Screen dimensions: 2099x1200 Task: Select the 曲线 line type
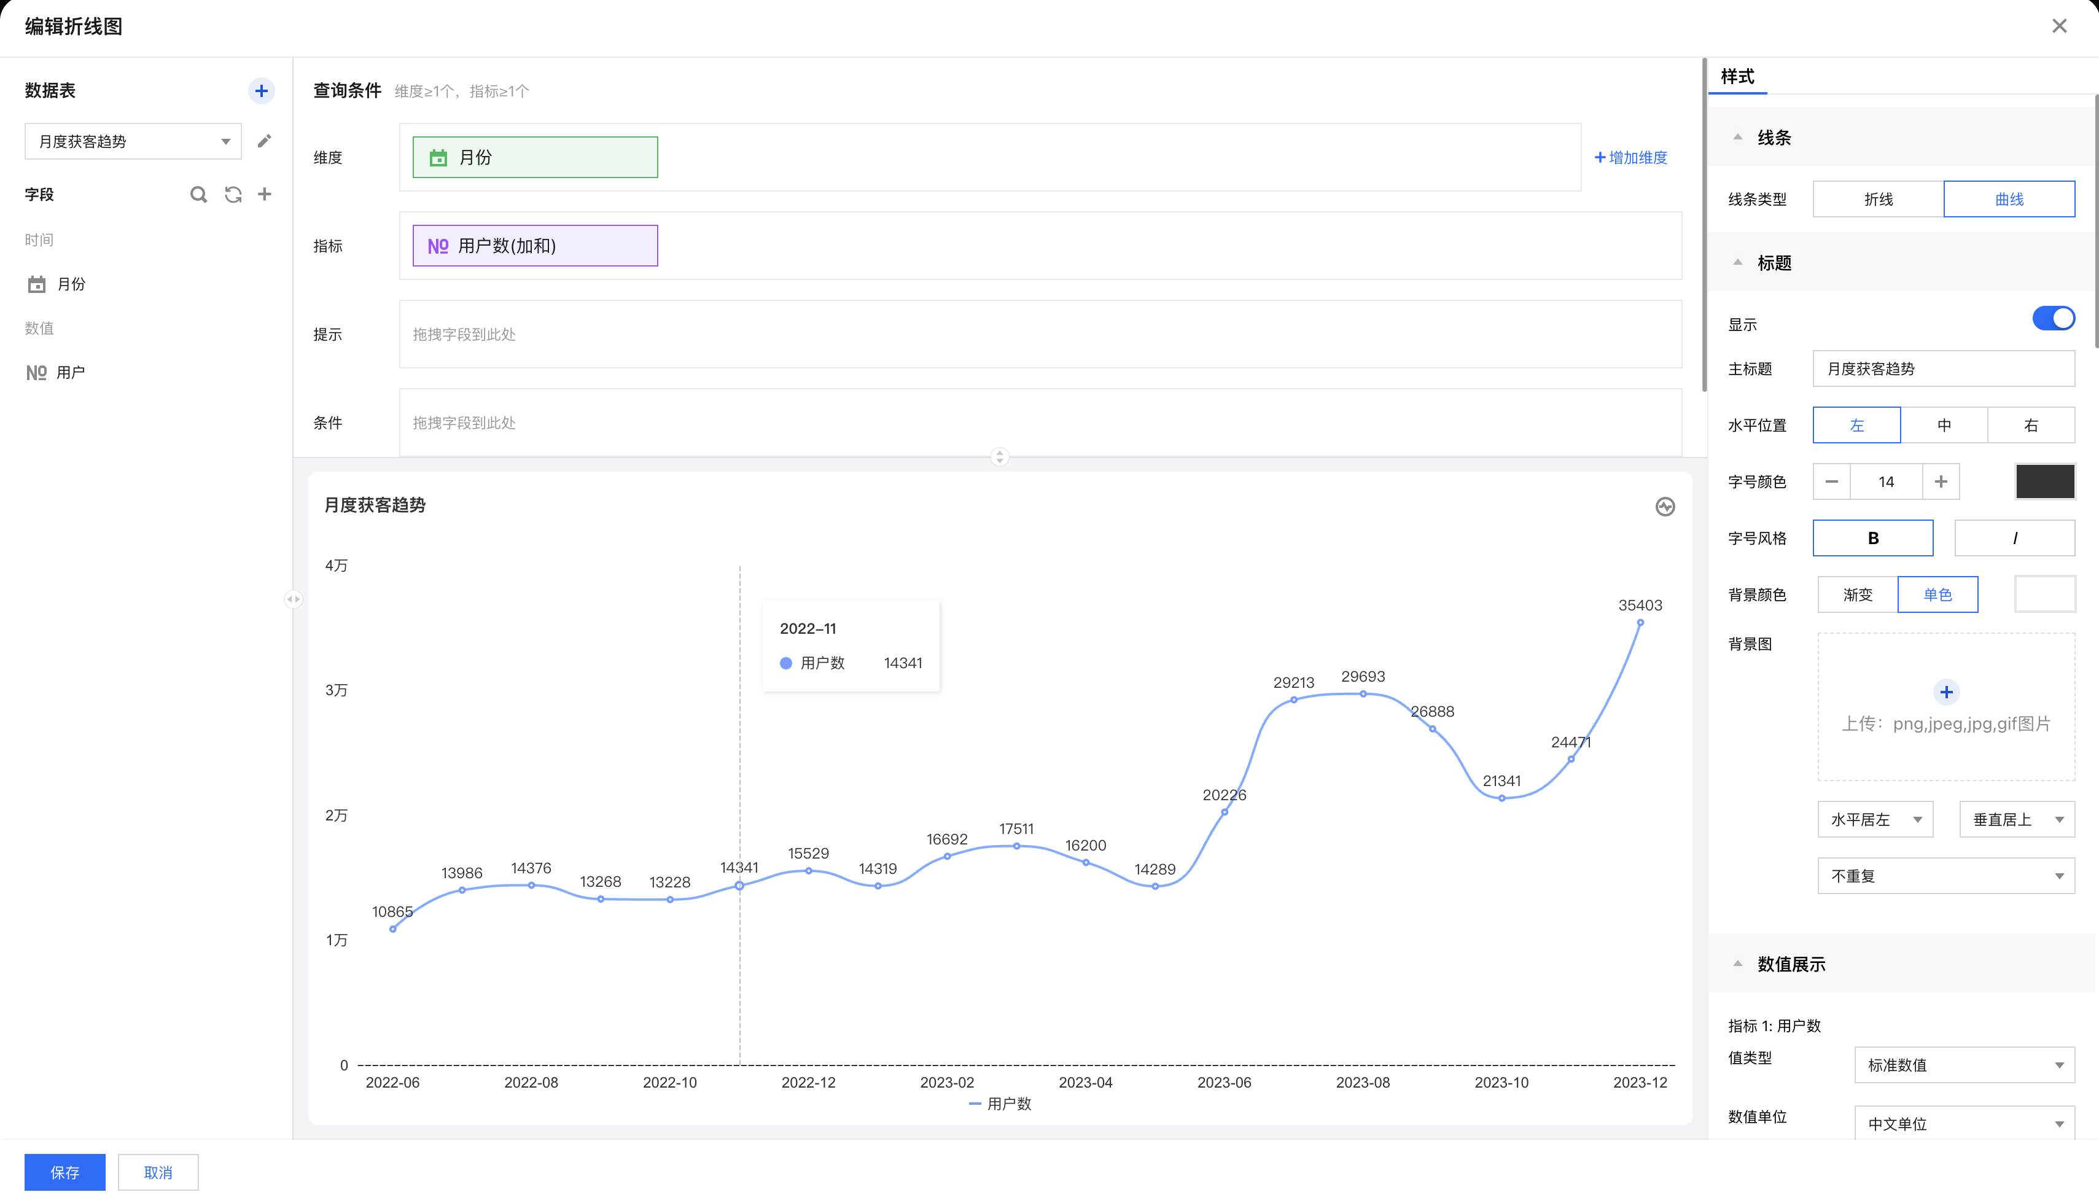click(2008, 200)
